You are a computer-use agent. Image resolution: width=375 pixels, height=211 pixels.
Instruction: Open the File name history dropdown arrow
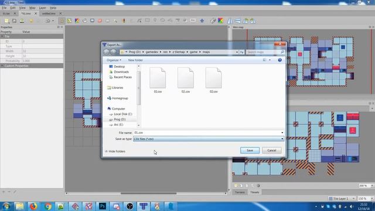(282, 132)
